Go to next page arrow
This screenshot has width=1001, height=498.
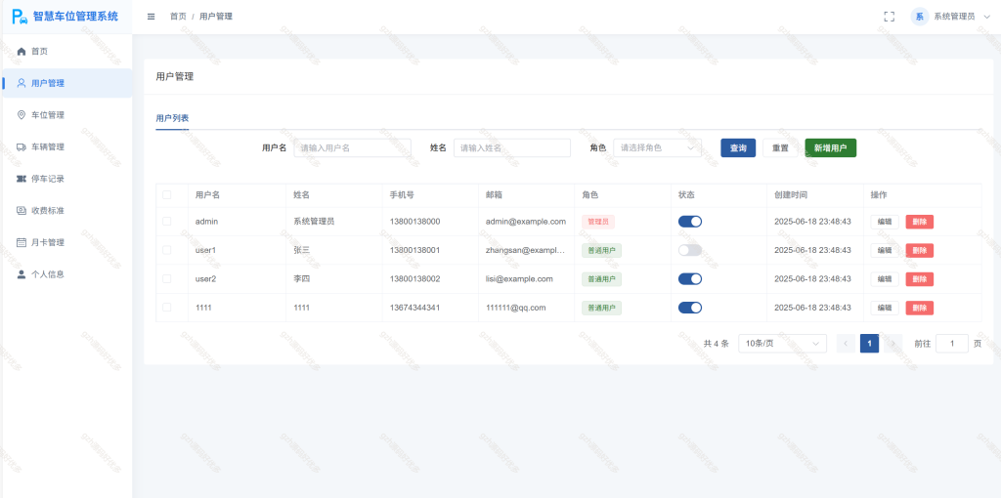tap(893, 344)
